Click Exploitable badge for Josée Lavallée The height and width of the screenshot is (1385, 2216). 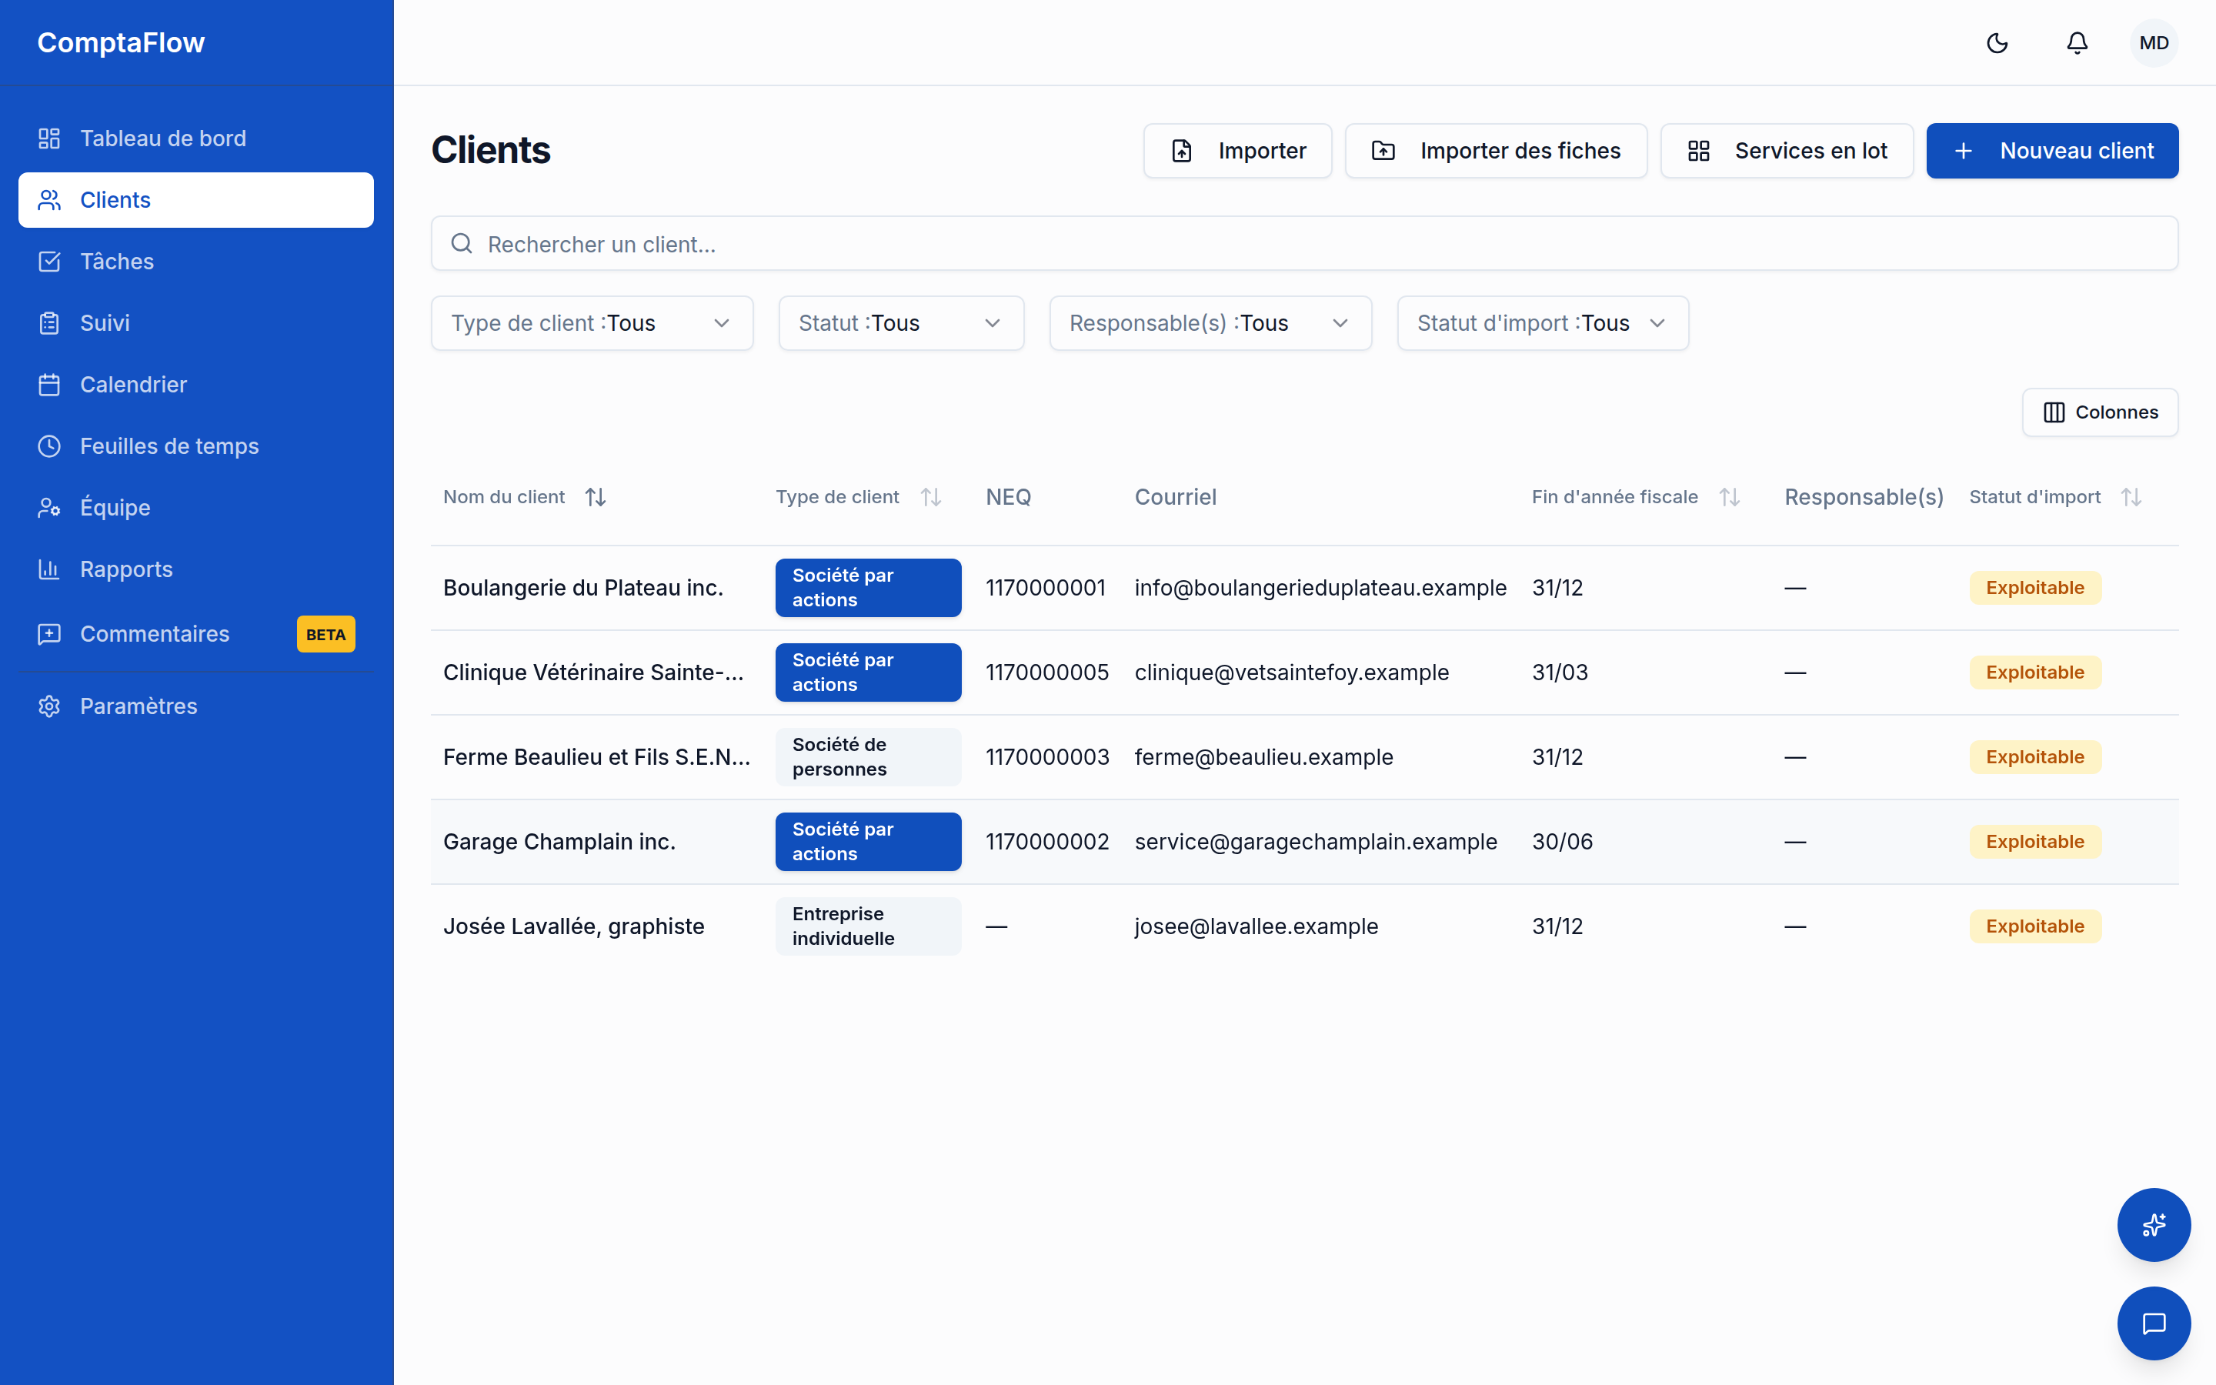coord(2034,926)
